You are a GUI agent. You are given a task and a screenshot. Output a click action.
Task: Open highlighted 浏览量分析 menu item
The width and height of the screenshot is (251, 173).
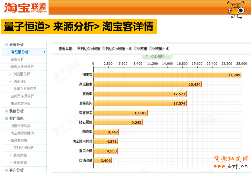(x=24, y=52)
